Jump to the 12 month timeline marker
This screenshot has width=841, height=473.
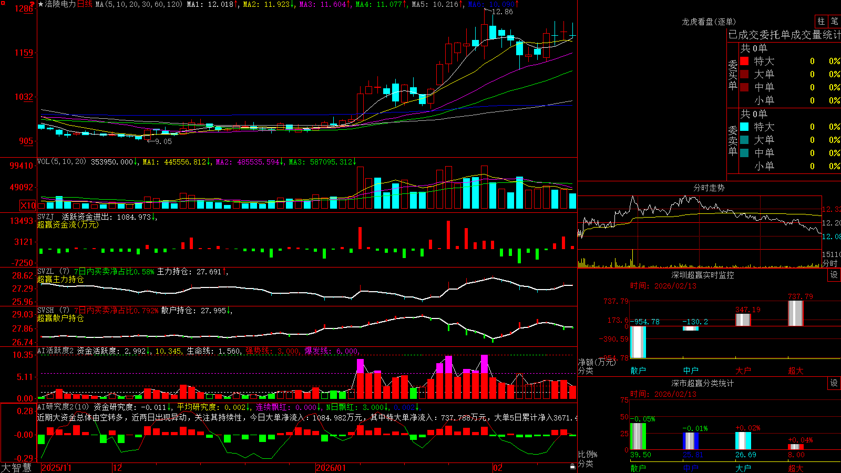click(x=117, y=468)
